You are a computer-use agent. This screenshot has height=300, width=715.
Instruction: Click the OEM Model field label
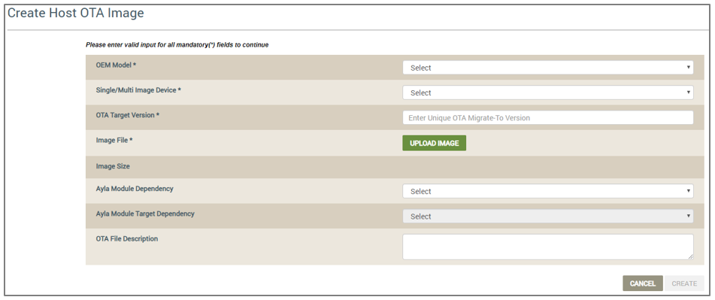pos(117,65)
